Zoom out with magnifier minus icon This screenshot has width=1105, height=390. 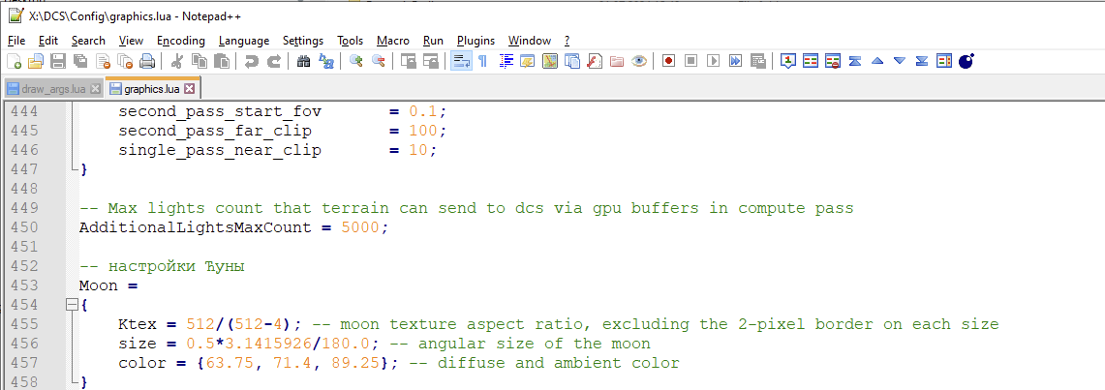[379, 61]
